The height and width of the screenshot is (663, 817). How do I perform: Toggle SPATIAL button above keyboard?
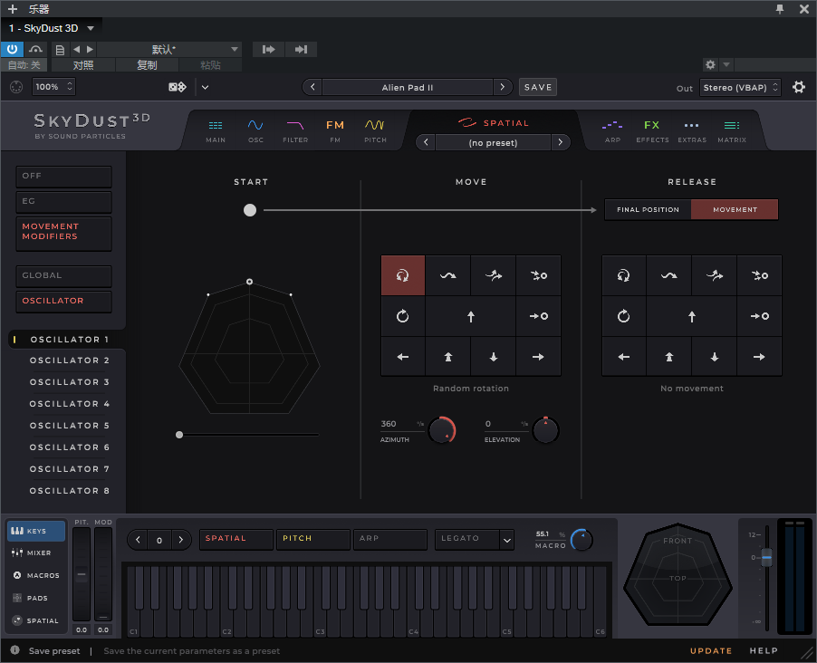tap(236, 538)
